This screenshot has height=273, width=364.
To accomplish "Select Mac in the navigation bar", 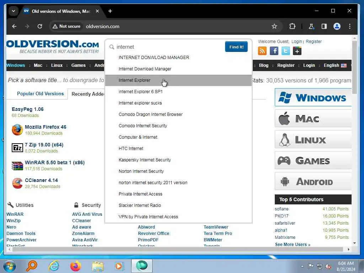I will 38,65.
